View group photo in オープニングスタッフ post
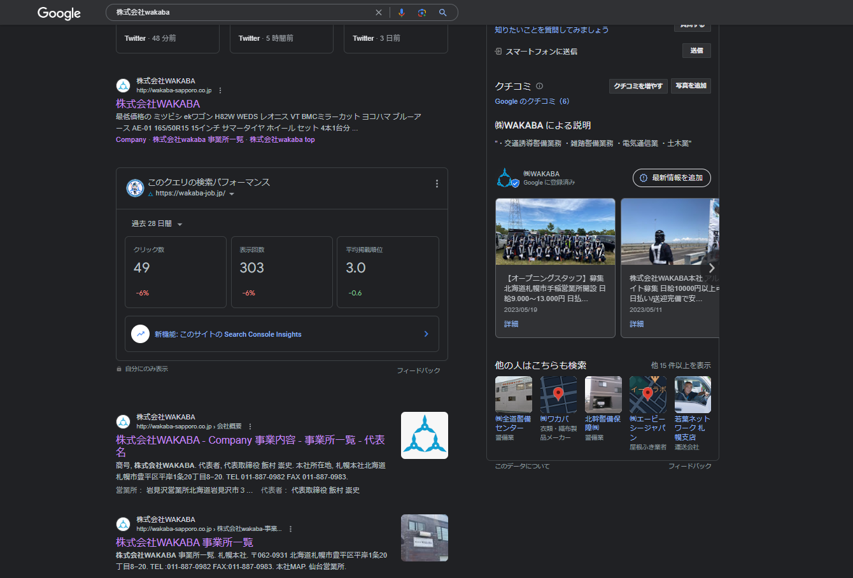Screen dimensions: 853x578 click(555, 232)
